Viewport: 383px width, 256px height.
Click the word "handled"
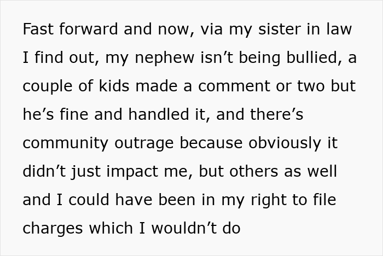(x=159, y=114)
